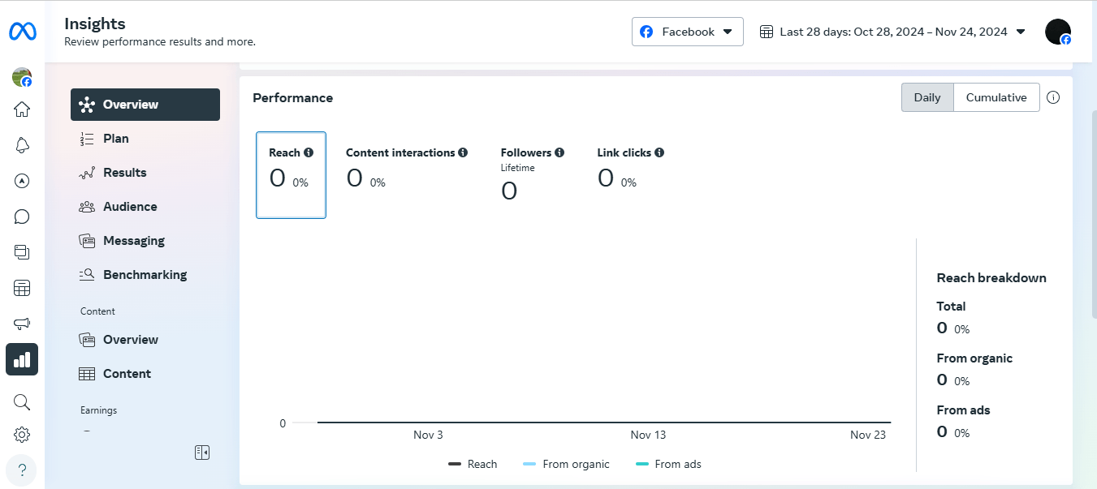Open Notifications bell icon
The width and height of the screenshot is (1097, 489).
click(22, 145)
